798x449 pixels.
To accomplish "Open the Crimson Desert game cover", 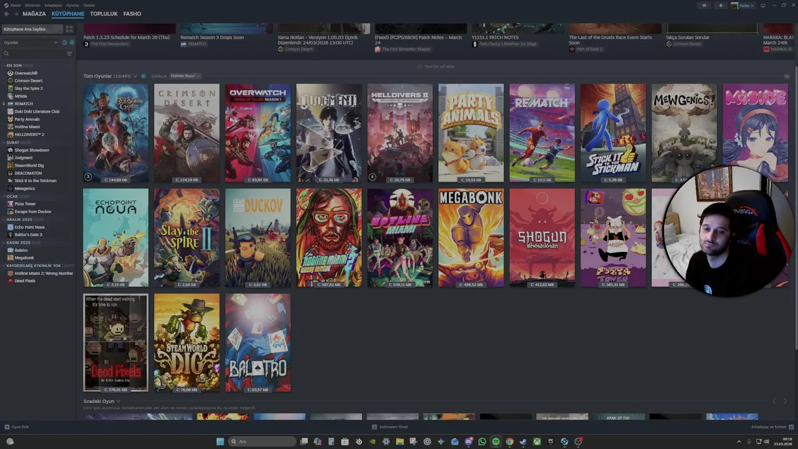I will [x=187, y=133].
